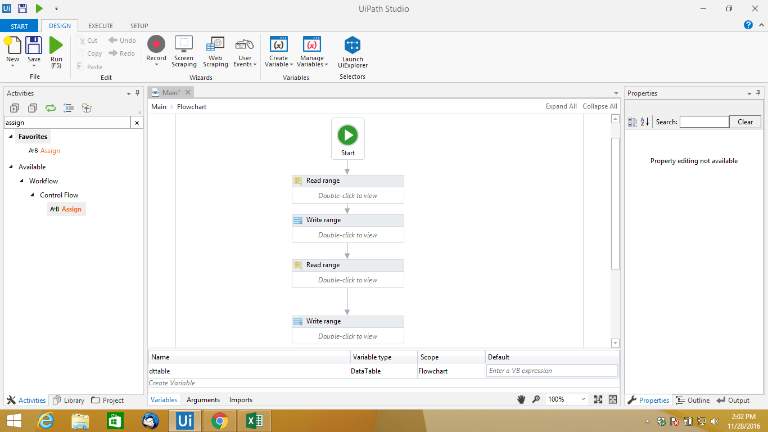The height and width of the screenshot is (432, 768).
Task: Pin the Properties panel
Action: 758,93
